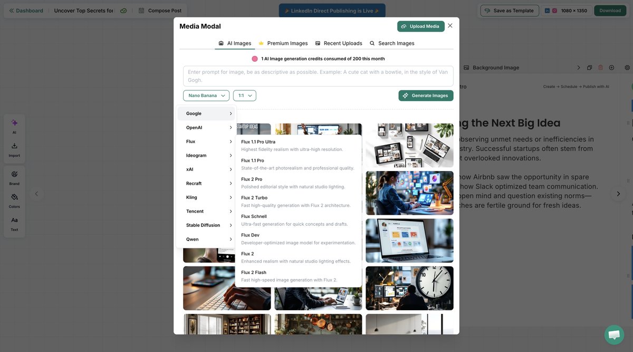Click the Generate Images button

point(426,96)
